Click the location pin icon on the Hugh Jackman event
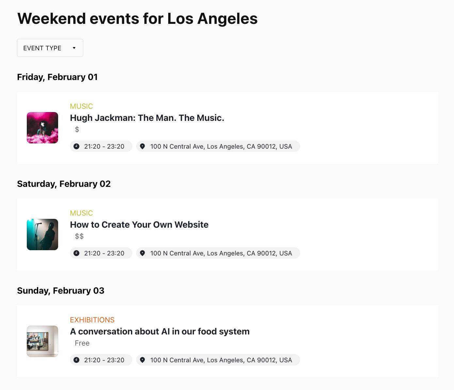Viewport: 454px width, 390px height. coord(142,146)
